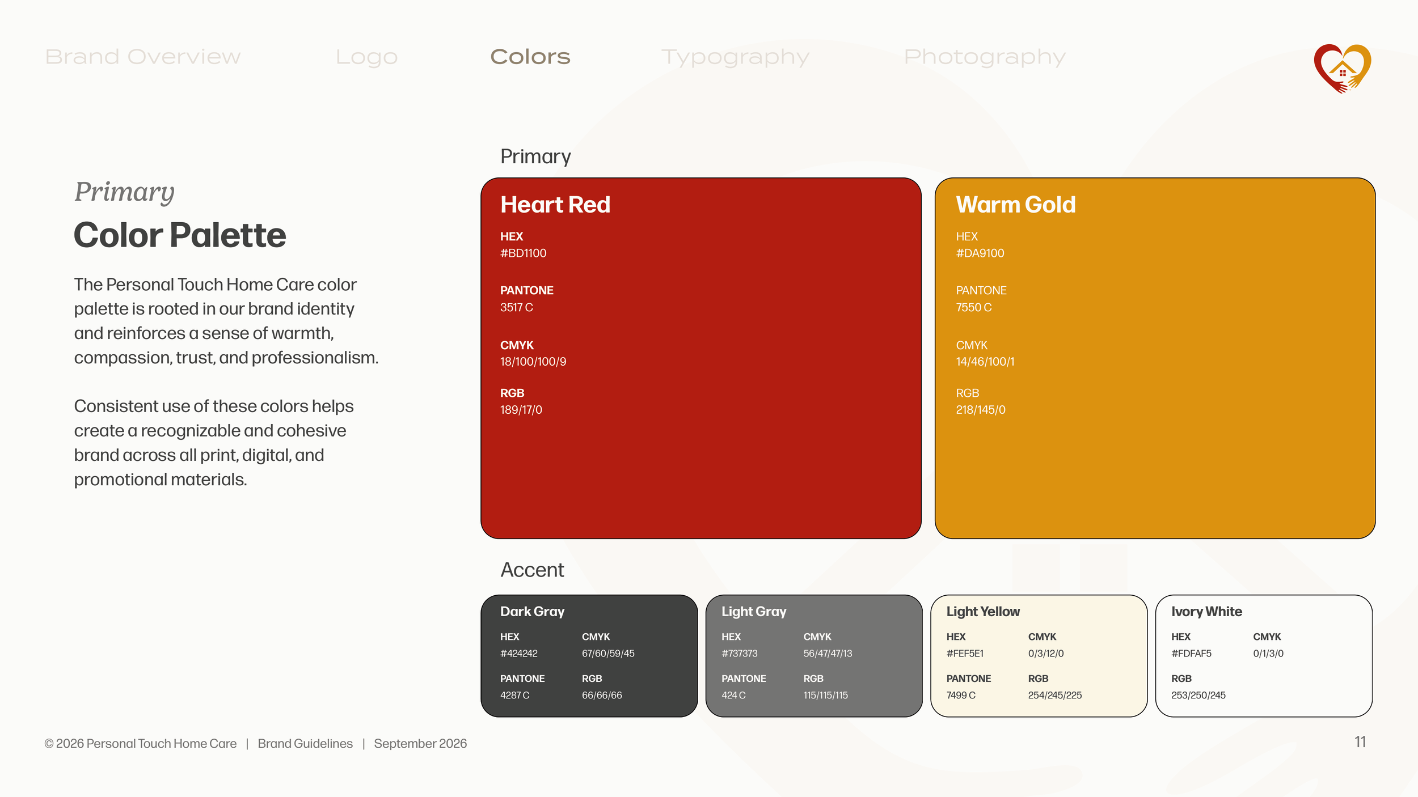The image size is (1418, 797).
Task: Select Light Yellow Pantone 7499 C
Action: pos(961,696)
